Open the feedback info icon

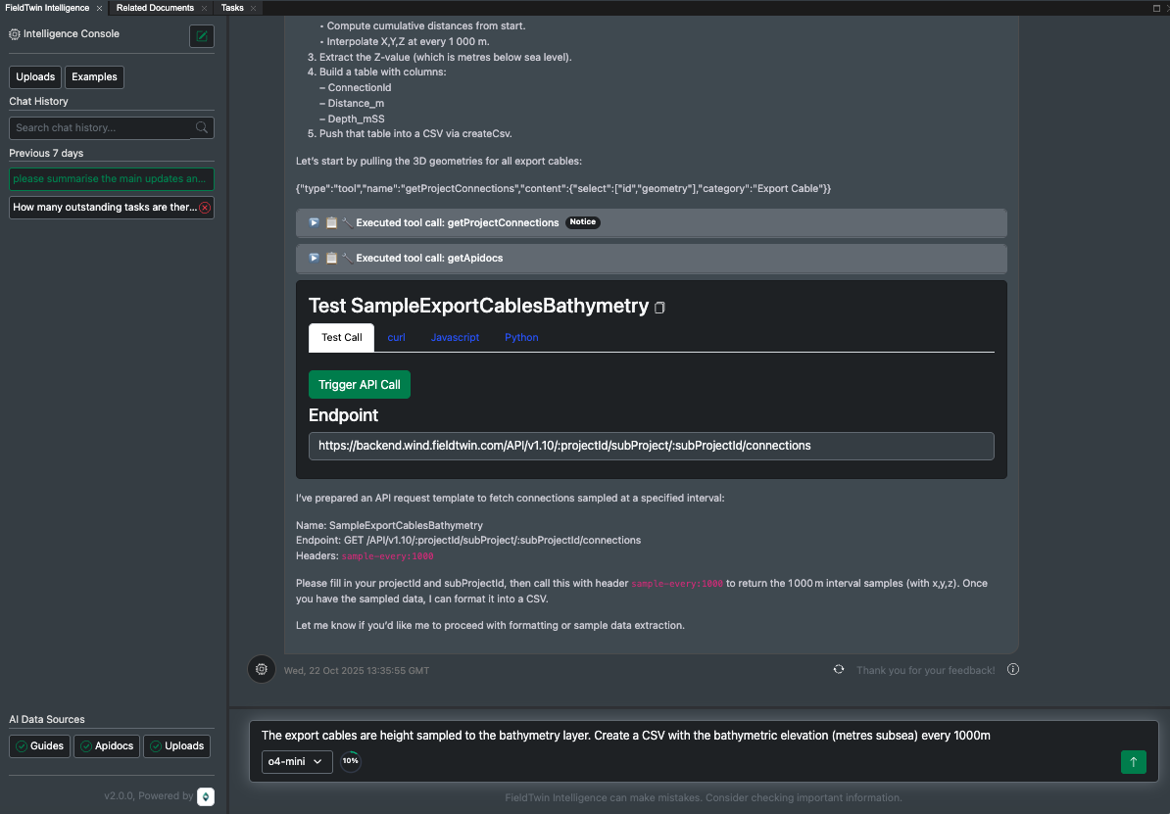pos(1013,670)
